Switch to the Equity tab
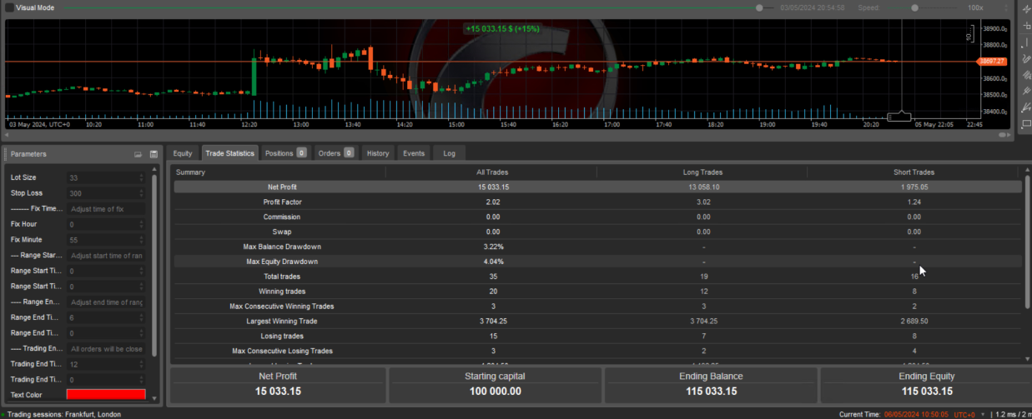The width and height of the screenshot is (1032, 419). click(x=183, y=153)
